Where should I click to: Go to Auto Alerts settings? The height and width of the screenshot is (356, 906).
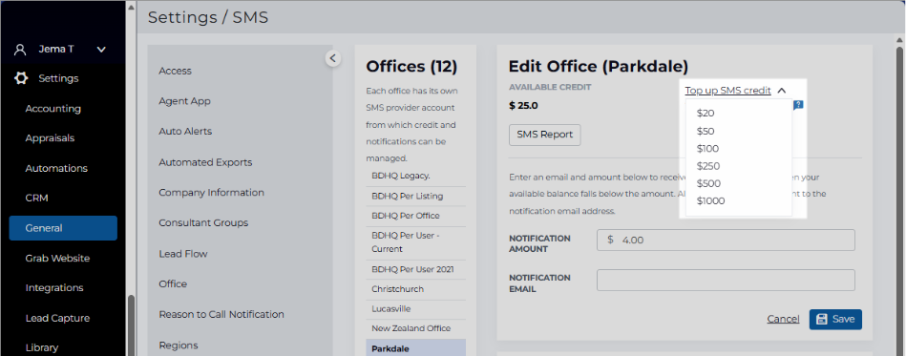point(185,131)
